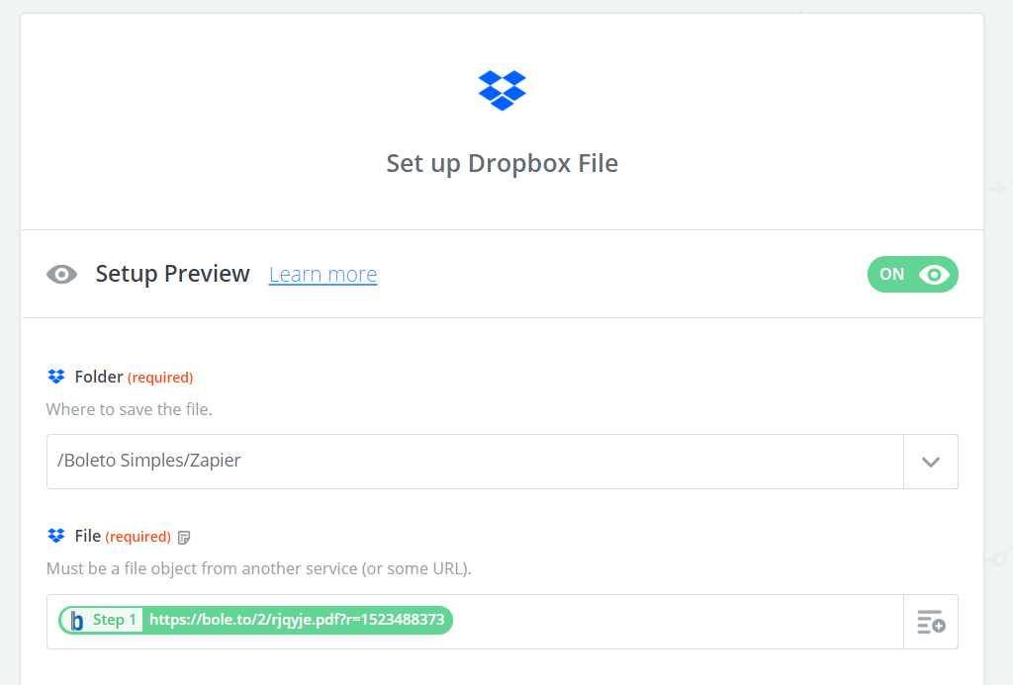Viewport: 1013px width, 685px height.
Task: Click the File input field empty area
Action: pyautogui.click(x=677, y=622)
